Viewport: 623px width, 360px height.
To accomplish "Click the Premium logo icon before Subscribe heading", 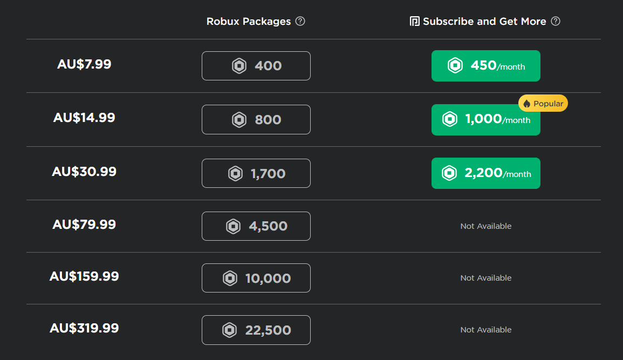I will [415, 22].
